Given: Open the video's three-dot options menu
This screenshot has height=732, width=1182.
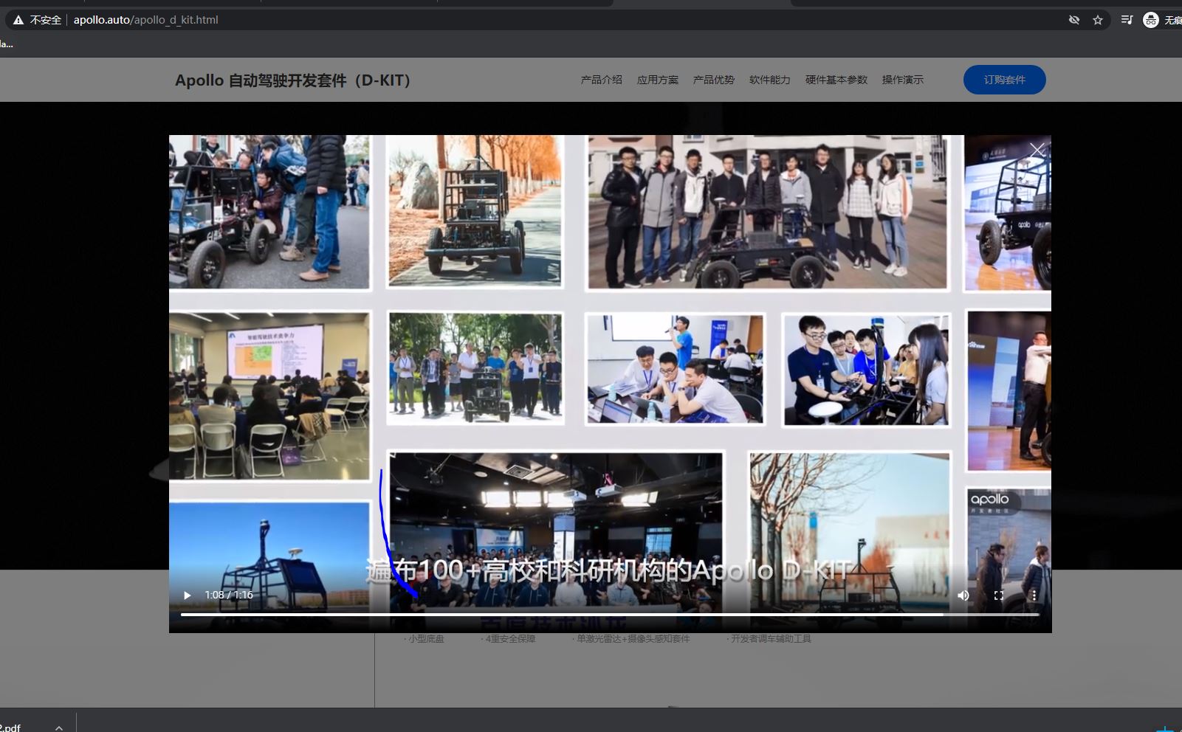Looking at the screenshot, I should click(1034, 595).
